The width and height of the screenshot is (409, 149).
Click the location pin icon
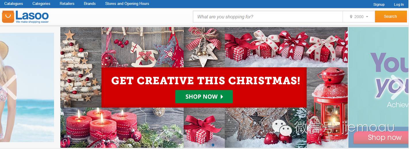[351, 17]
